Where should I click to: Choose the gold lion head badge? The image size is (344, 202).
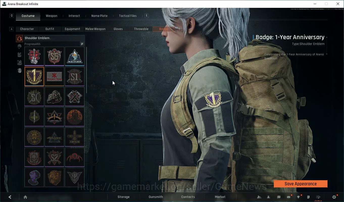tap(34, 137)
